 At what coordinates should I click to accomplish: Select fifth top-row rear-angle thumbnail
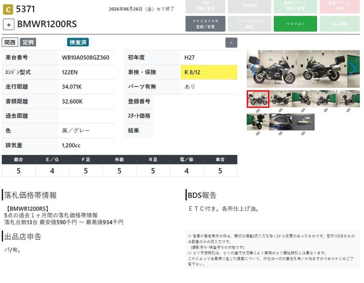[348, 99]
